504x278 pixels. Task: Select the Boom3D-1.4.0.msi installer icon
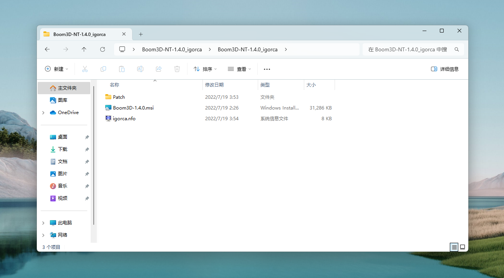point(108,108)
